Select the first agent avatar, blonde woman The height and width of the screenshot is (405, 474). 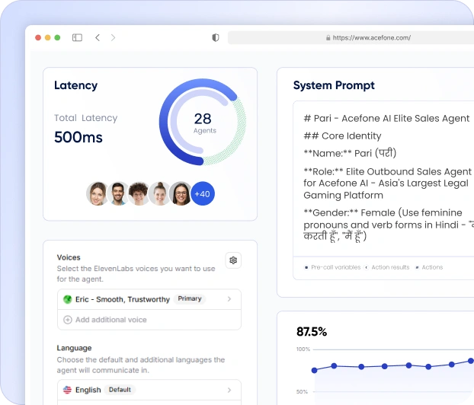point(98,193)
